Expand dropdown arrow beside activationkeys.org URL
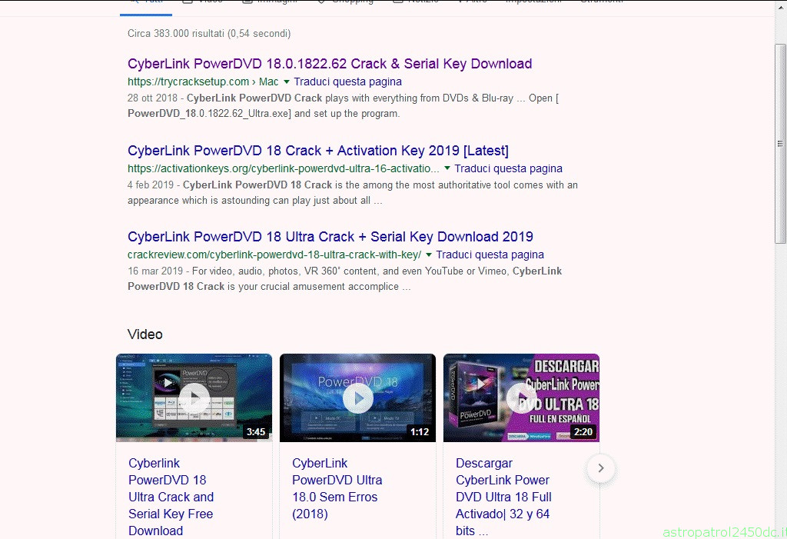Image resolution: width=787 pixels, height=539 pixels. pos(447,168)
